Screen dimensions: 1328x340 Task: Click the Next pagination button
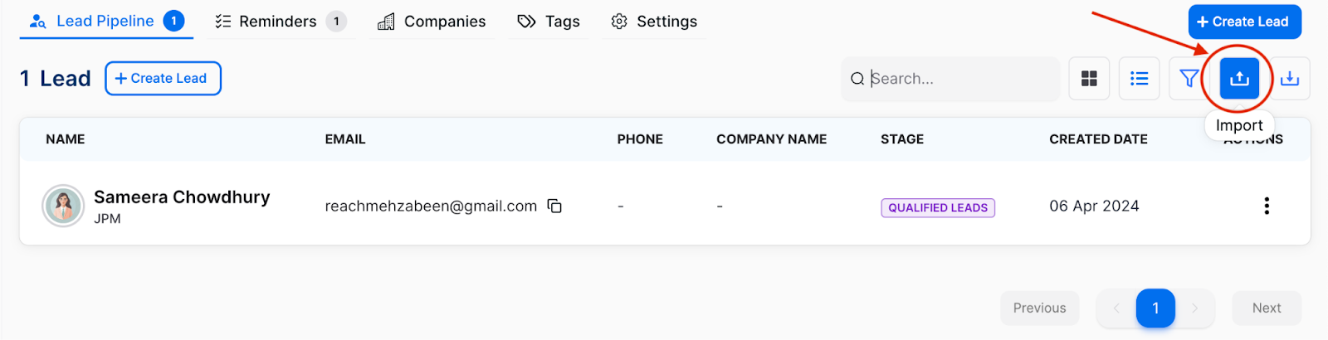pyautogui.click(x=1267, y=308)
